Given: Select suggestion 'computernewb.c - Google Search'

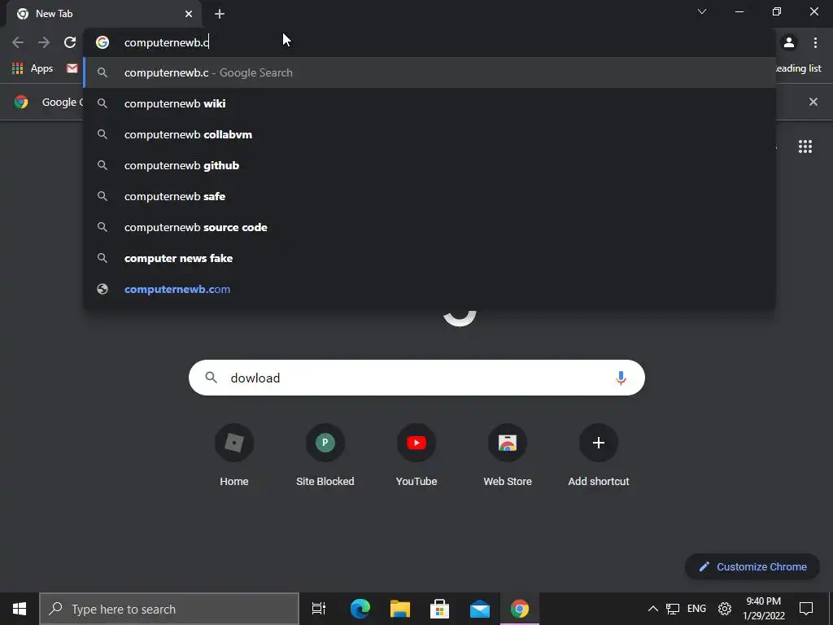Looking at the screenshot, I should pyautogui.click(x=430, y=72).
